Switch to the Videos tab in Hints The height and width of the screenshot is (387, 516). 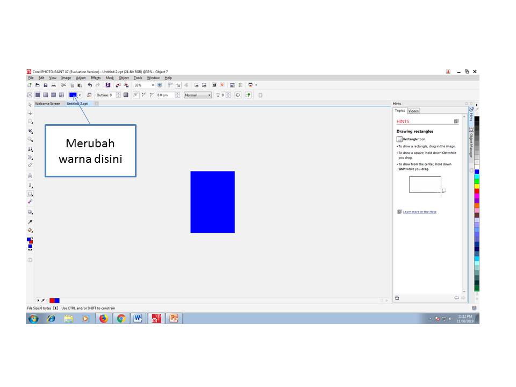413,111
